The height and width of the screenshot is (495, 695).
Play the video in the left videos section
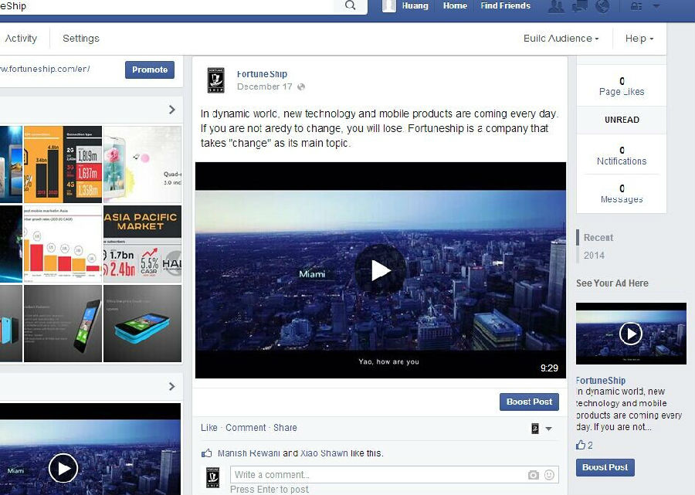click(63, 469)
